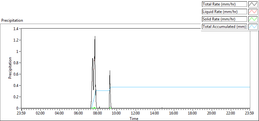Screen dimensions: 259x121
Task: Click the black Total Rate plot icon
Action: click(x=253, y=4)
